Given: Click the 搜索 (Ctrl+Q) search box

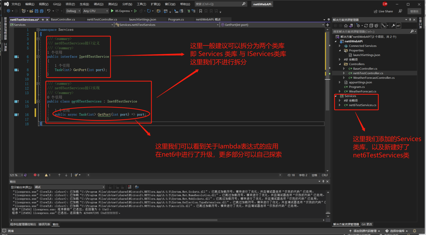Looking at the screenshot, I should tap(221, 4).
